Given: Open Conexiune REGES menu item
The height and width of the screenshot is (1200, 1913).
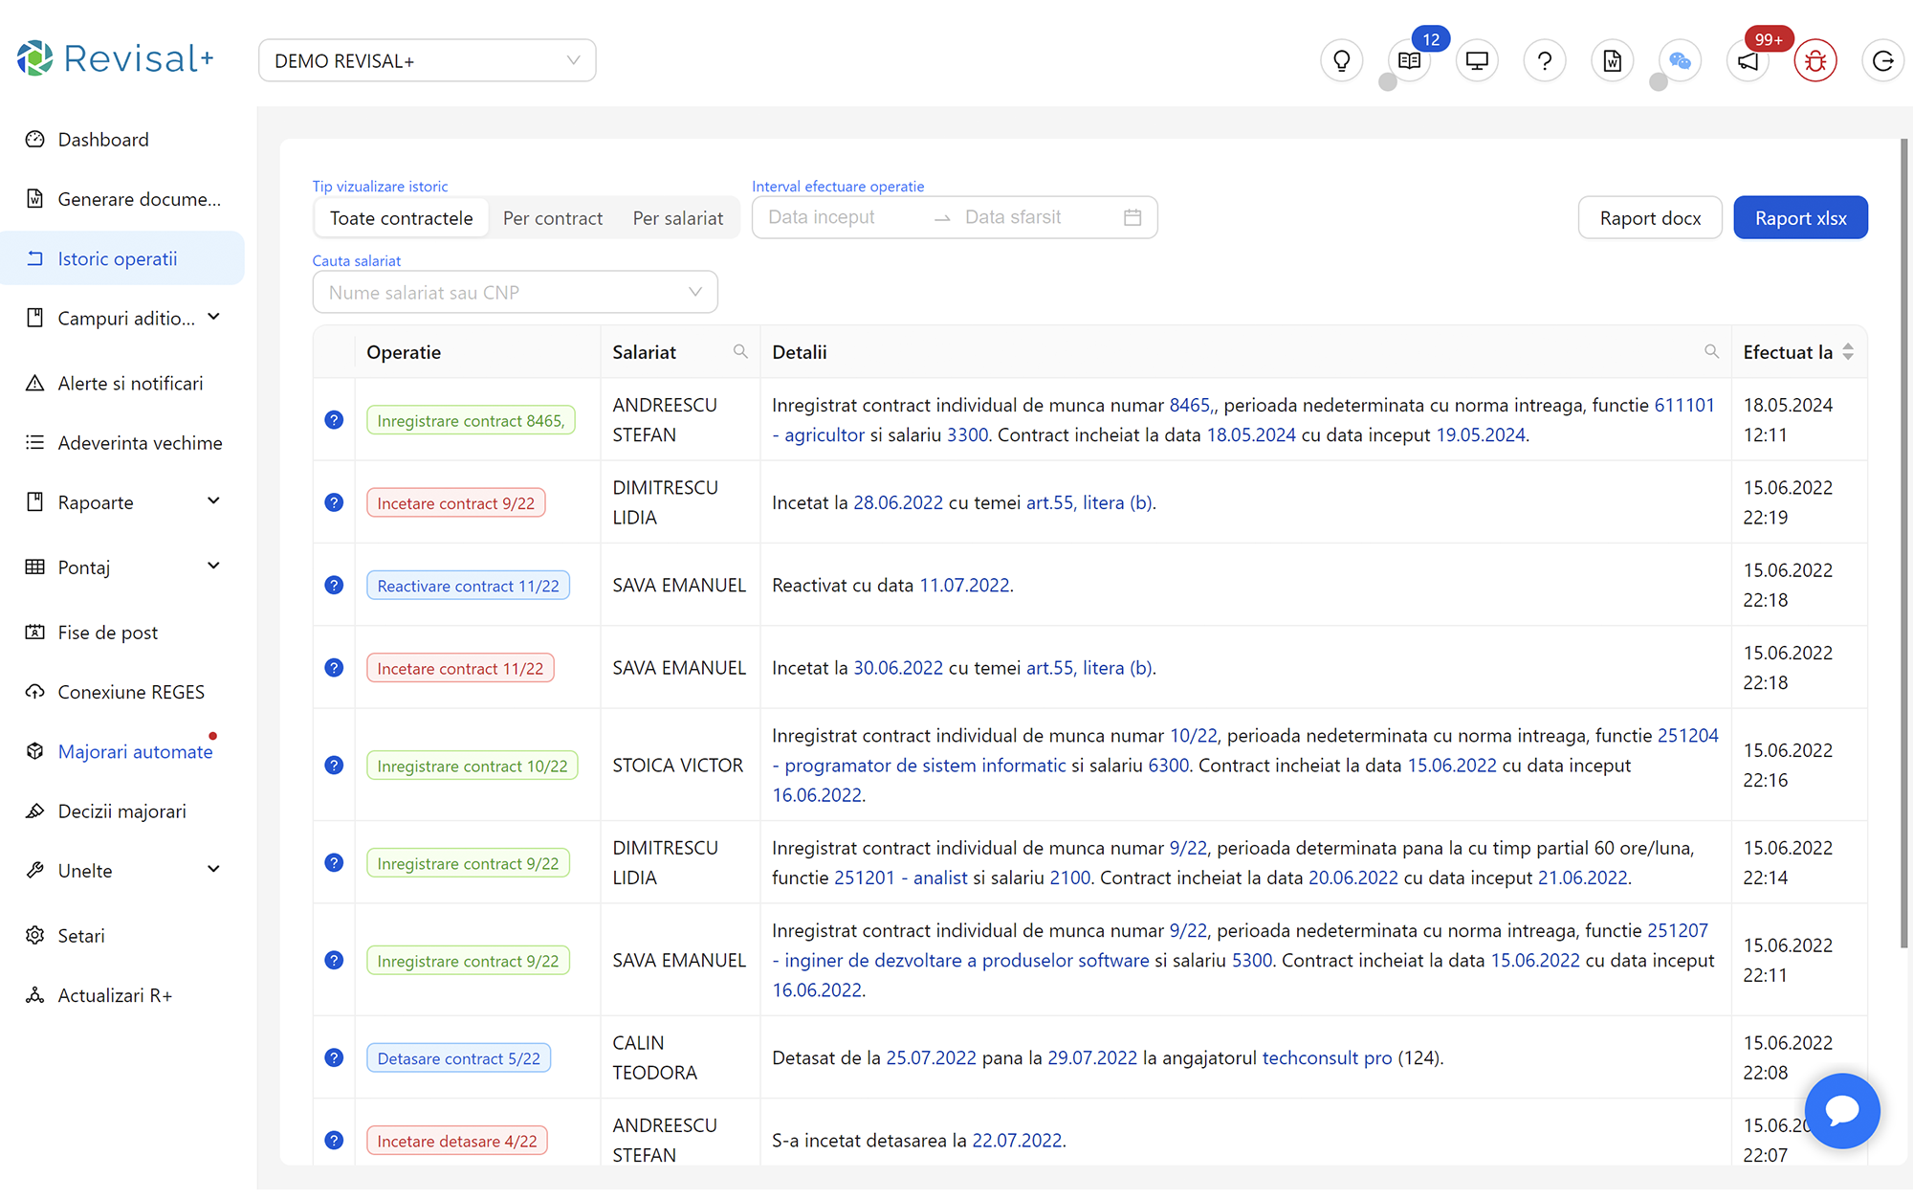Looking at the screenshot, I should 131,692.
